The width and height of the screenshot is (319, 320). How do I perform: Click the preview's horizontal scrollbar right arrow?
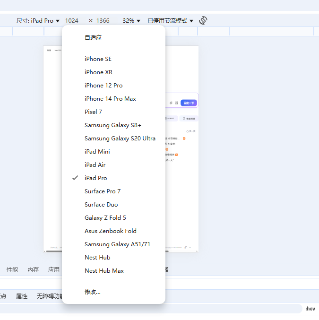click(197, 251)
